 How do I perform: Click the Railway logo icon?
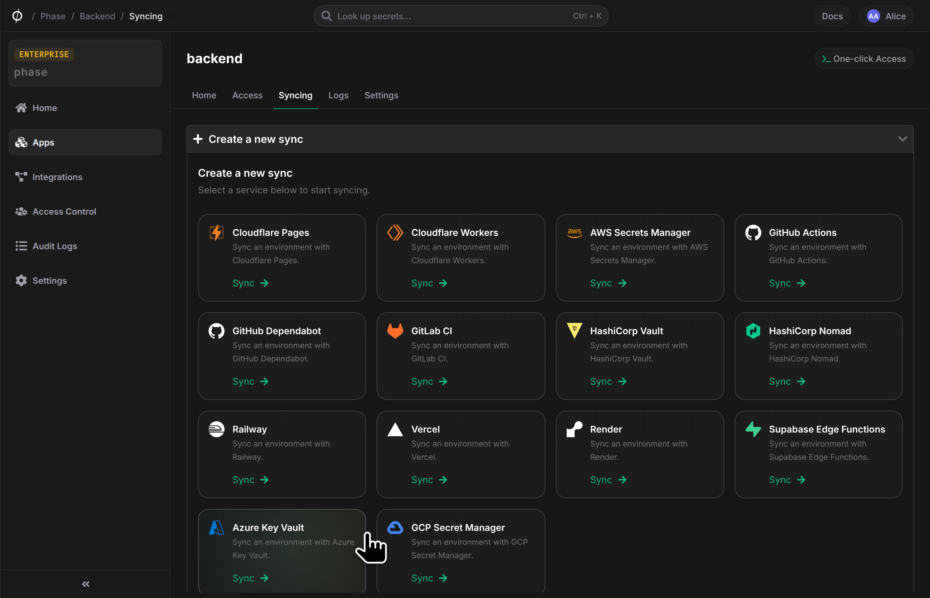click(216, 429)
